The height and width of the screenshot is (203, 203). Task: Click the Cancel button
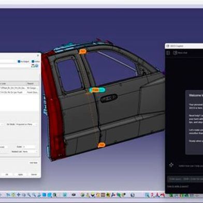click(34, 175)
